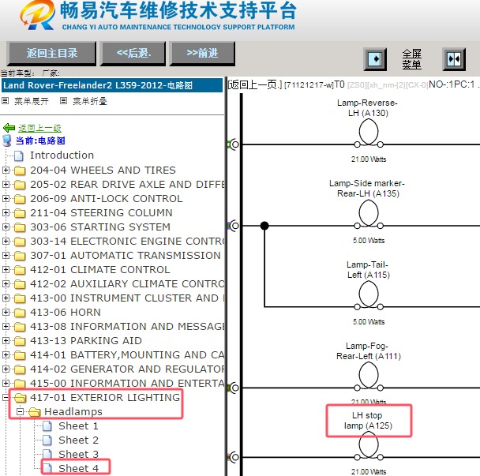Expand 206-09 ANTI-LOCK CONTROL node
The height and width of the screenshot is (476, 480).
6,198
